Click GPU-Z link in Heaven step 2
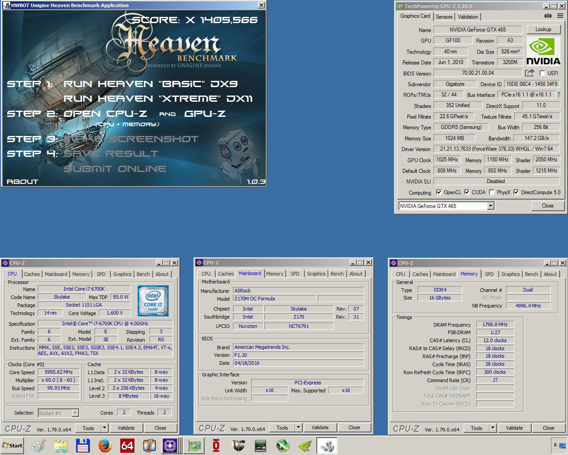The width and height of the screenshot is (568, 455). pyautogui.click(x=205, y=113)
